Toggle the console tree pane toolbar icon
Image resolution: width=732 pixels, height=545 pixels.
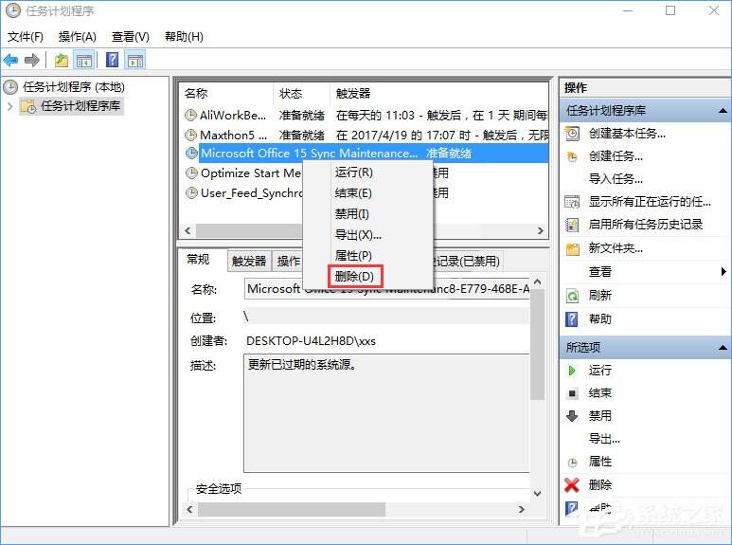(x=84, y=60)
